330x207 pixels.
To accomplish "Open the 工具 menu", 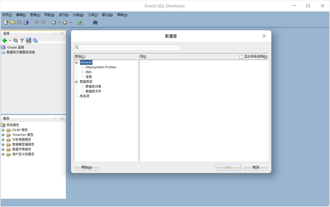I will (x=93, y=15).
